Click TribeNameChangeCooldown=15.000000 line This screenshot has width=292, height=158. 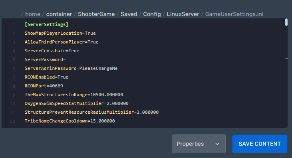pos(70,121)
